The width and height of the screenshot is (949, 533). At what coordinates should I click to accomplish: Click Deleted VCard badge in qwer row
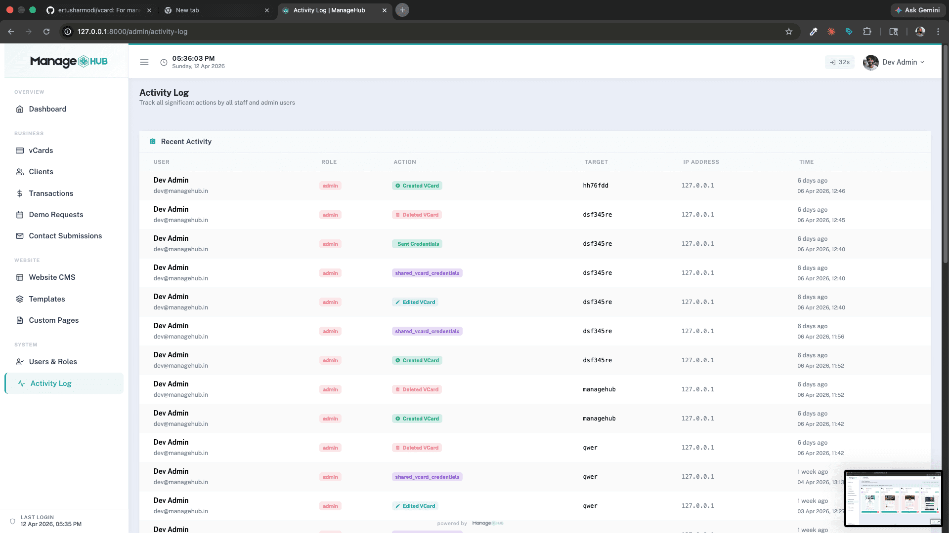(417, 448)
